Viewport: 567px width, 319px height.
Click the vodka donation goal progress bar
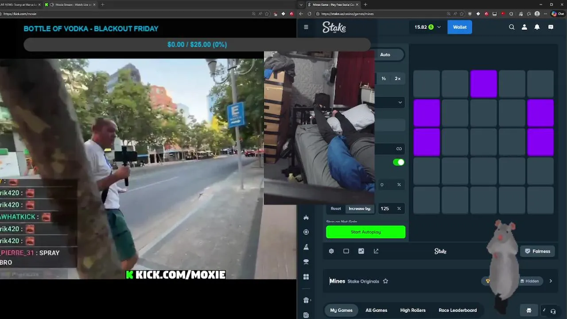click(197, 45)
